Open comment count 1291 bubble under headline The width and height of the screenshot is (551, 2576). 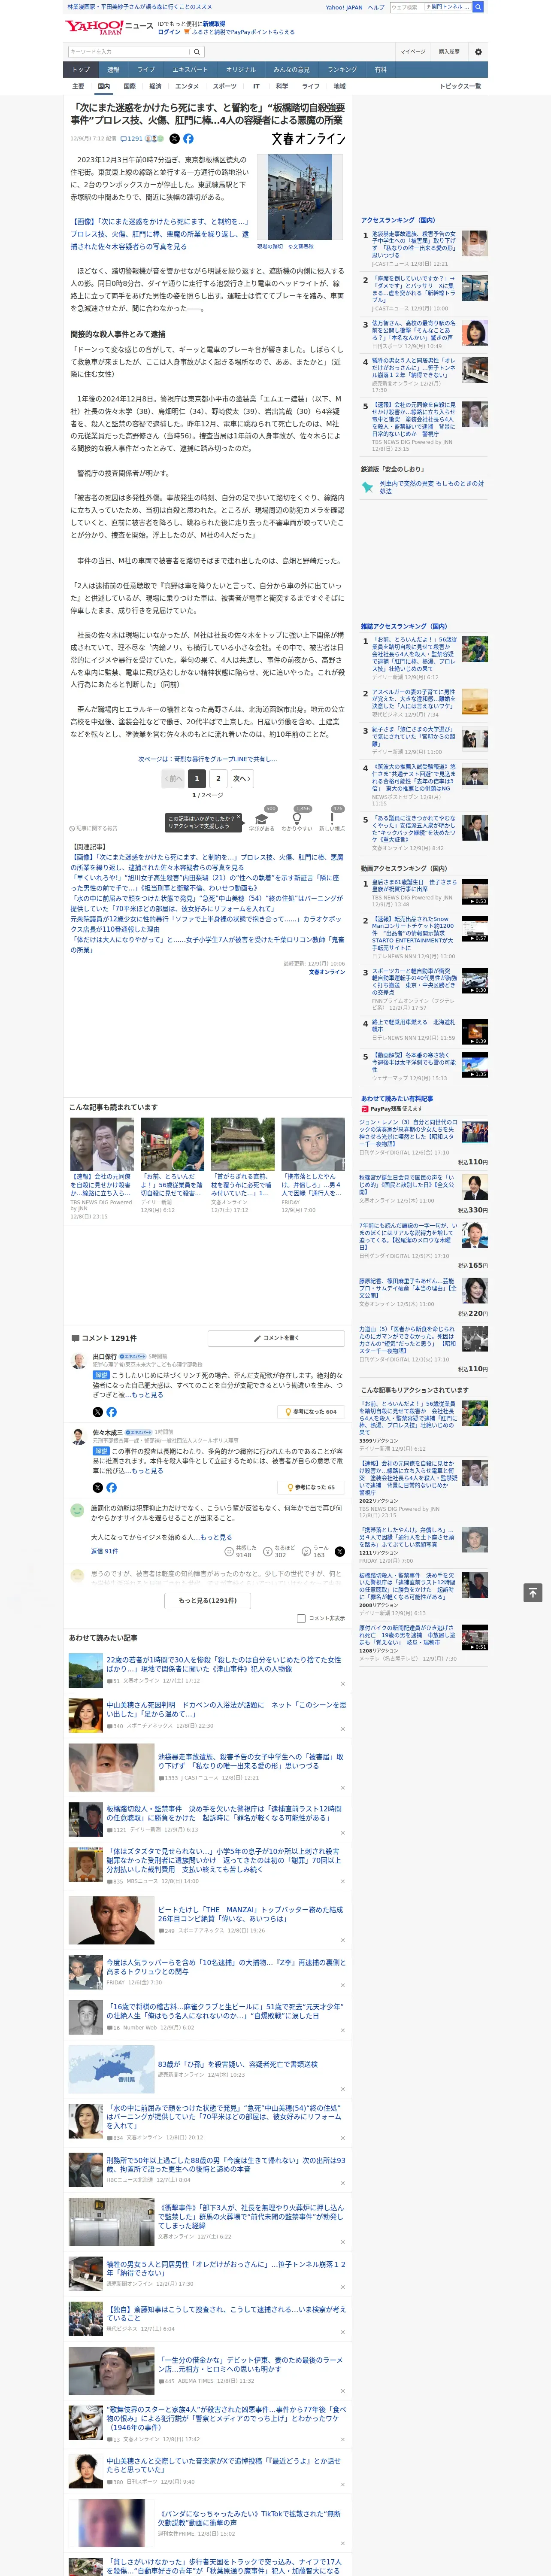pos(132,139)
